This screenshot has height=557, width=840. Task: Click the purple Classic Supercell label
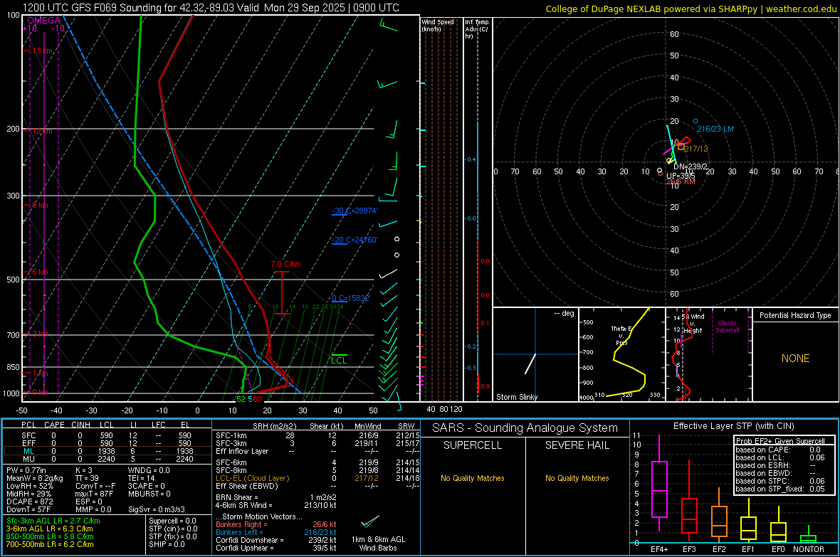coord(727,327)
